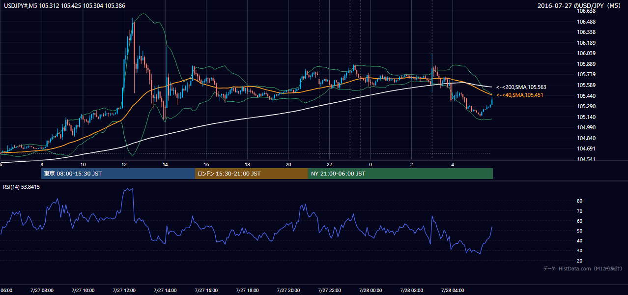Click the 2016-07-27 USD/JPY (M5) title

coord(580,6)
